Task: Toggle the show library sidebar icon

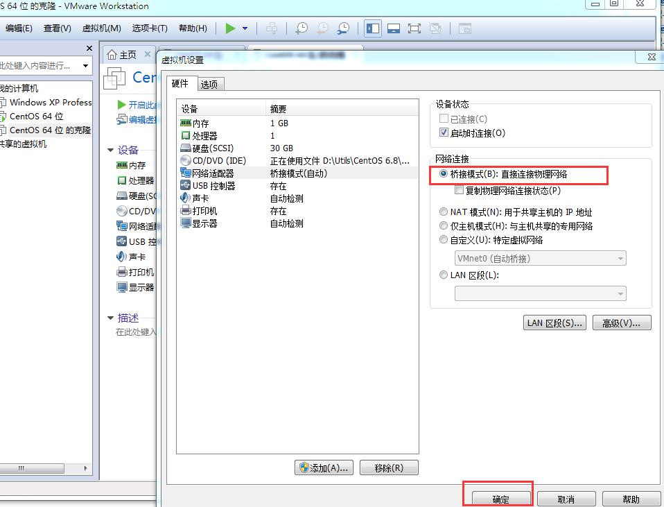Action: [373, 28]
